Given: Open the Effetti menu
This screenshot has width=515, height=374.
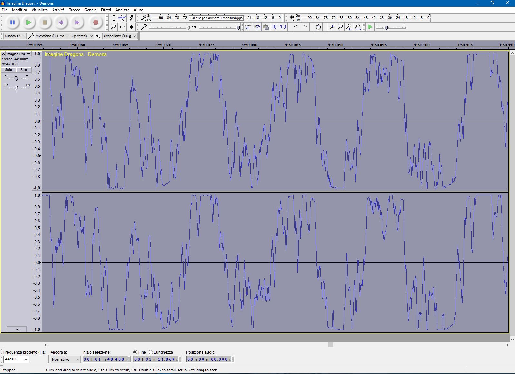Looking at the screenshot, I should [x=106, y=10].
